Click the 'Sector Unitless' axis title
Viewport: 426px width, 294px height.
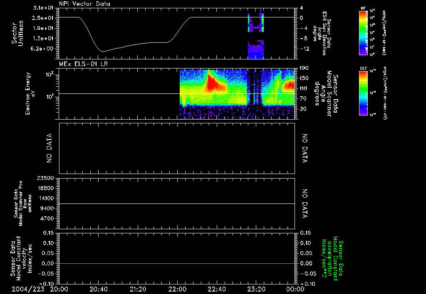click(17, 33)
